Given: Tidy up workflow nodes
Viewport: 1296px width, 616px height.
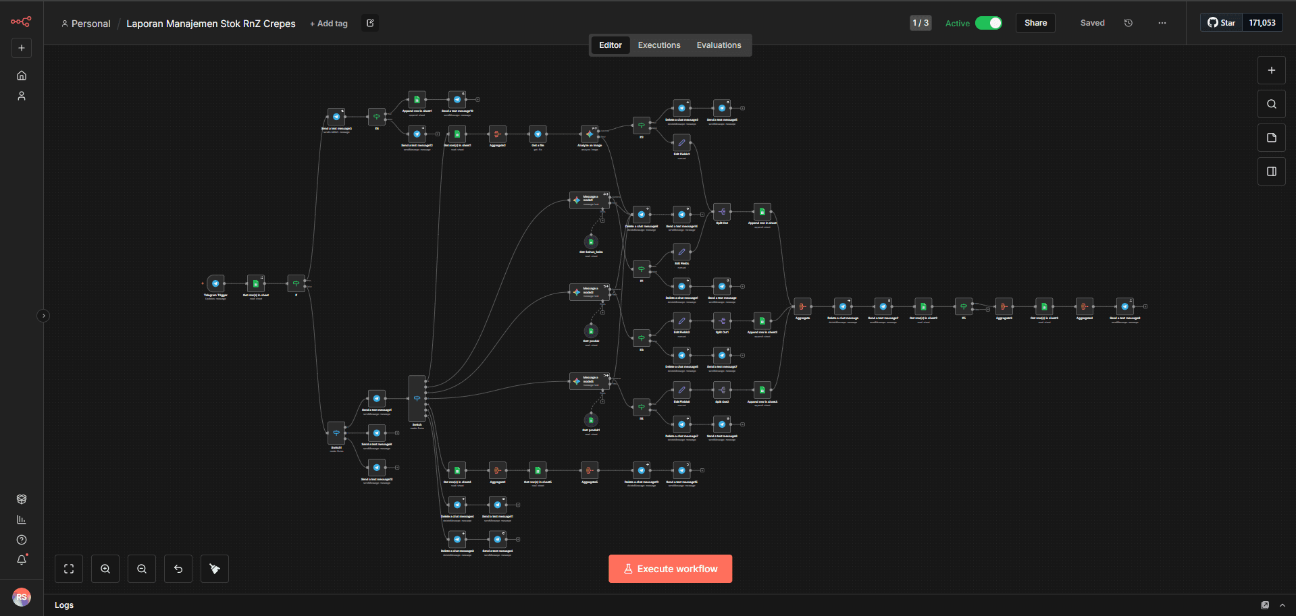Looking at the screenshot, I should 215,569.
